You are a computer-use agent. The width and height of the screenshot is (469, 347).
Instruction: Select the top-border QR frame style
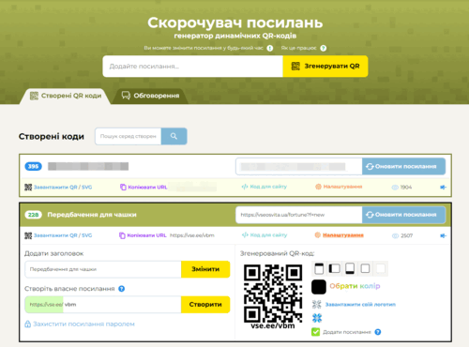coord(319,268)
